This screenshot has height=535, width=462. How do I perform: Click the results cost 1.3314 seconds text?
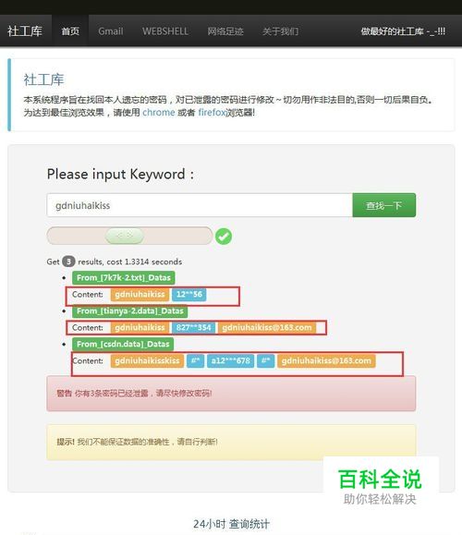click(130, 261)
